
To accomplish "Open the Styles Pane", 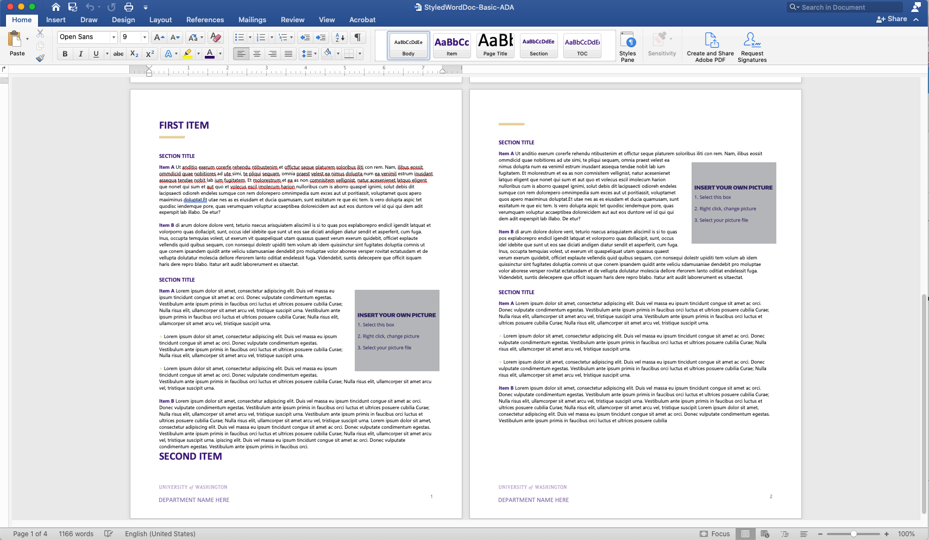I will tap(627, 47).
